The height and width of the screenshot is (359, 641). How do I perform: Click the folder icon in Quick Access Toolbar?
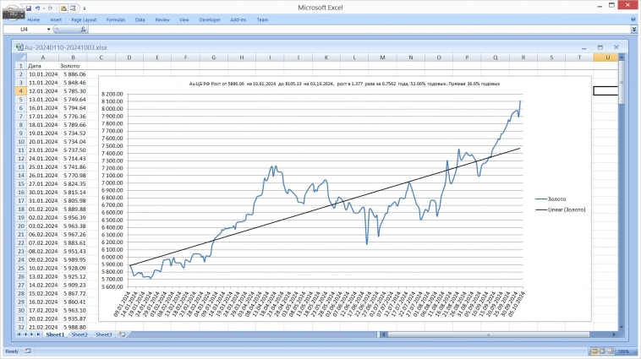[x=63, y=8]
